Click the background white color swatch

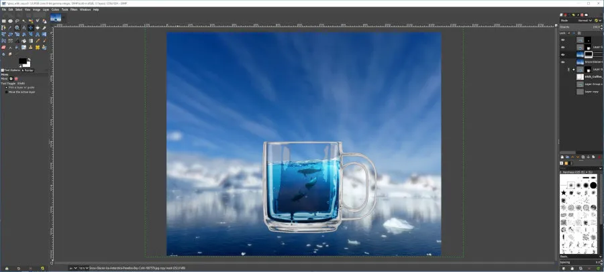coord(28,65)
